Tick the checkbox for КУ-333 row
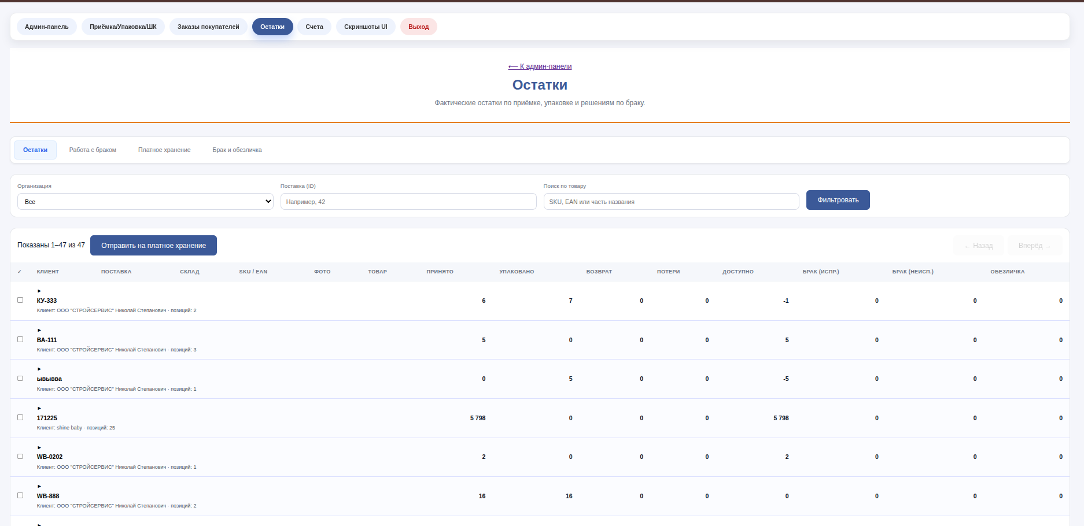Screen dimensions: 1084x526 pos(20,300)
